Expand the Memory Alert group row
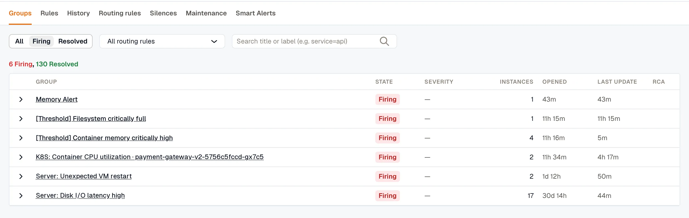Screen dimensions: 689x218 (21, 99)
